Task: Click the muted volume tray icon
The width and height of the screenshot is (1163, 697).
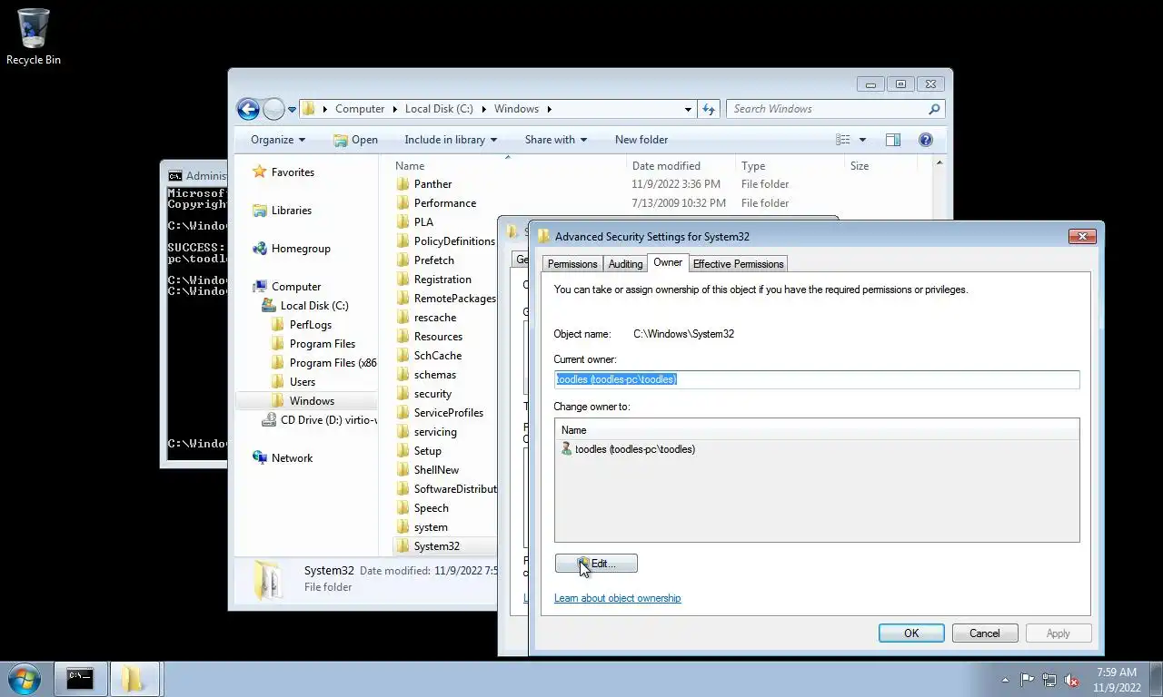Action: 1071,680
